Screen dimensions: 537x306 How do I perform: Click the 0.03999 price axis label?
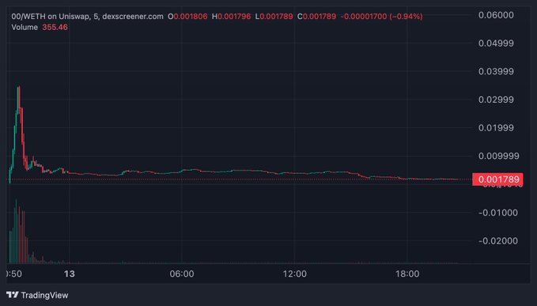coord(496,71)
